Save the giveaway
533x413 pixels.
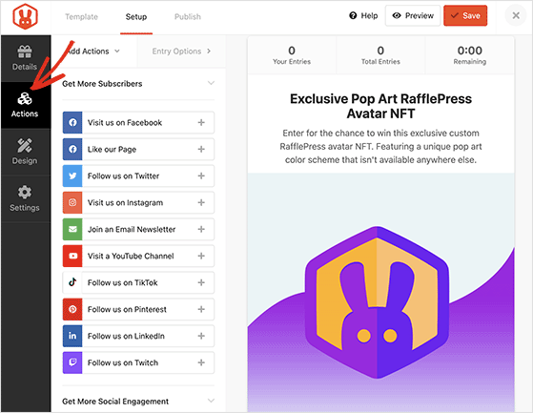click(465, 15)
